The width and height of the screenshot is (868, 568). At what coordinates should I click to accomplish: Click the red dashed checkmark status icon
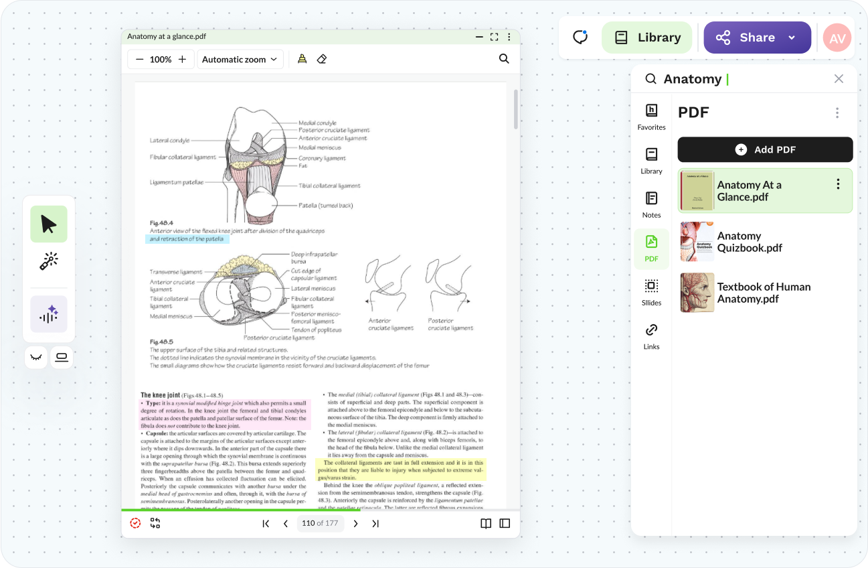coord(135,523)
